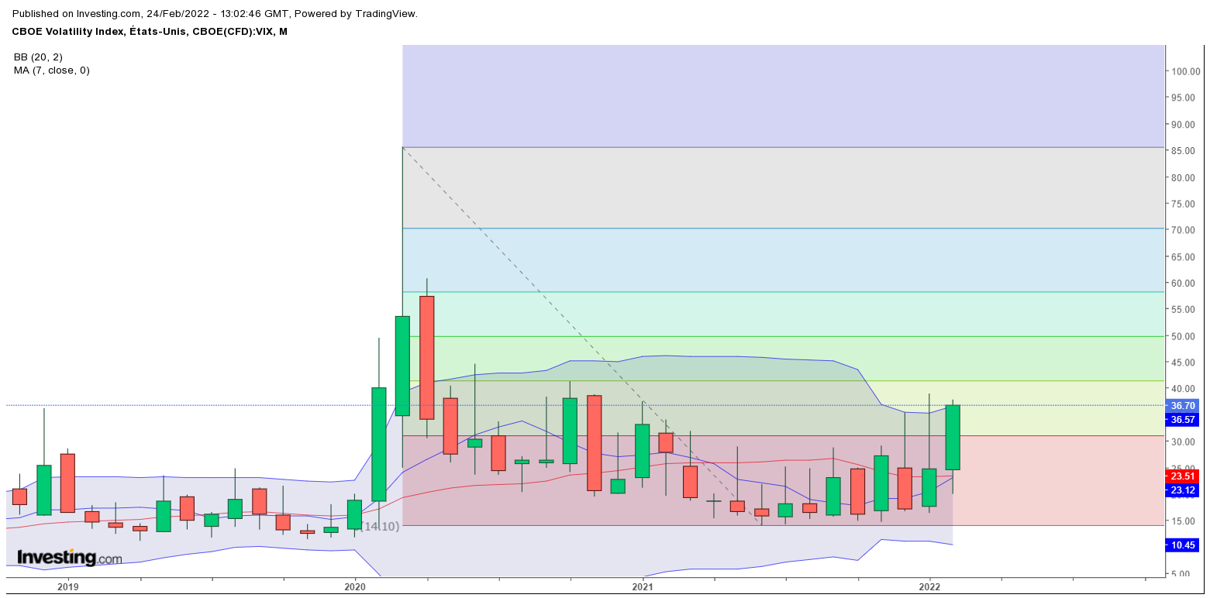Click the 'Published on Investing.com' header line

tap(215, 13)
